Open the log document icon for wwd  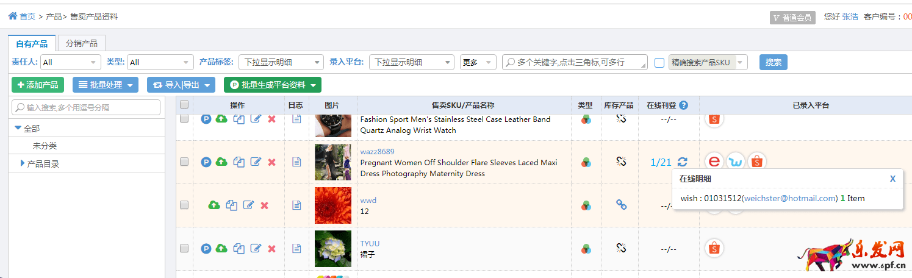pos(296,205)
